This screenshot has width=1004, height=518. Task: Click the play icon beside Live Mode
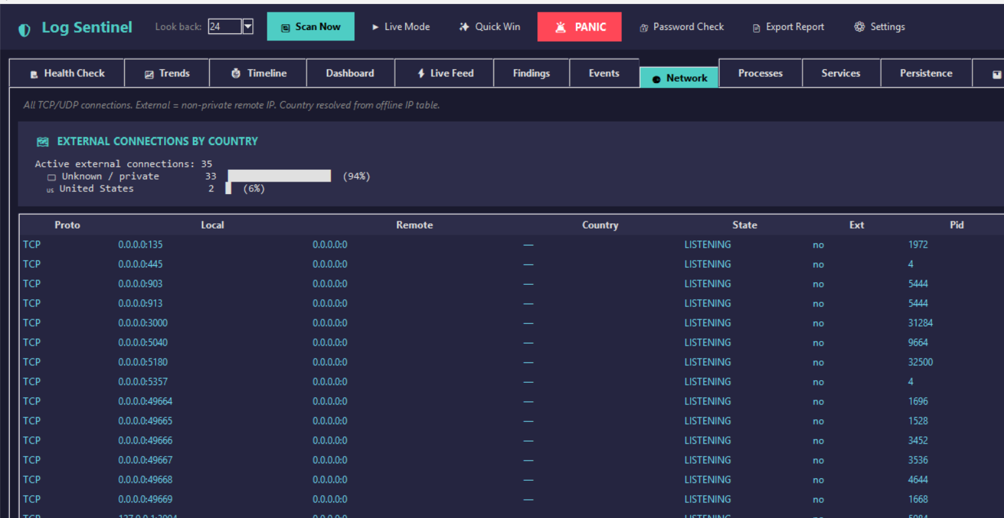pyautogui.click(x=375, y=27)
